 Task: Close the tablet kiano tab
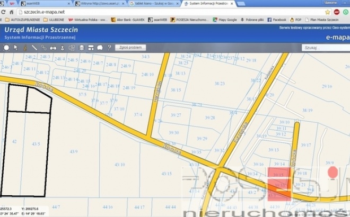pos(178,4)
